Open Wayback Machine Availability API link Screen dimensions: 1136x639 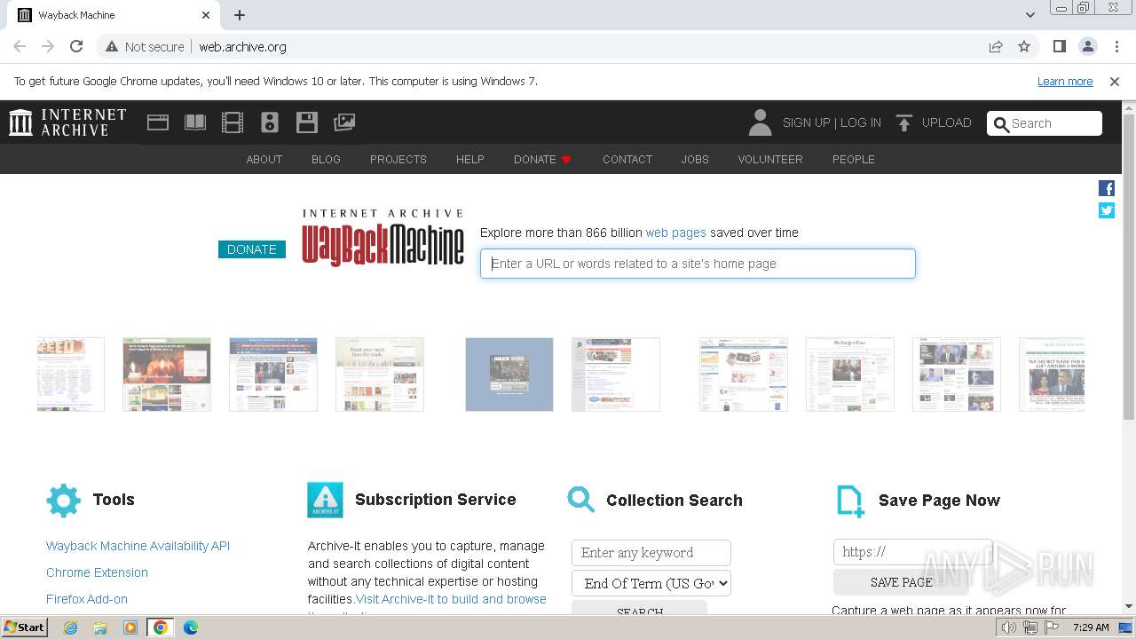tap(138, 546)
